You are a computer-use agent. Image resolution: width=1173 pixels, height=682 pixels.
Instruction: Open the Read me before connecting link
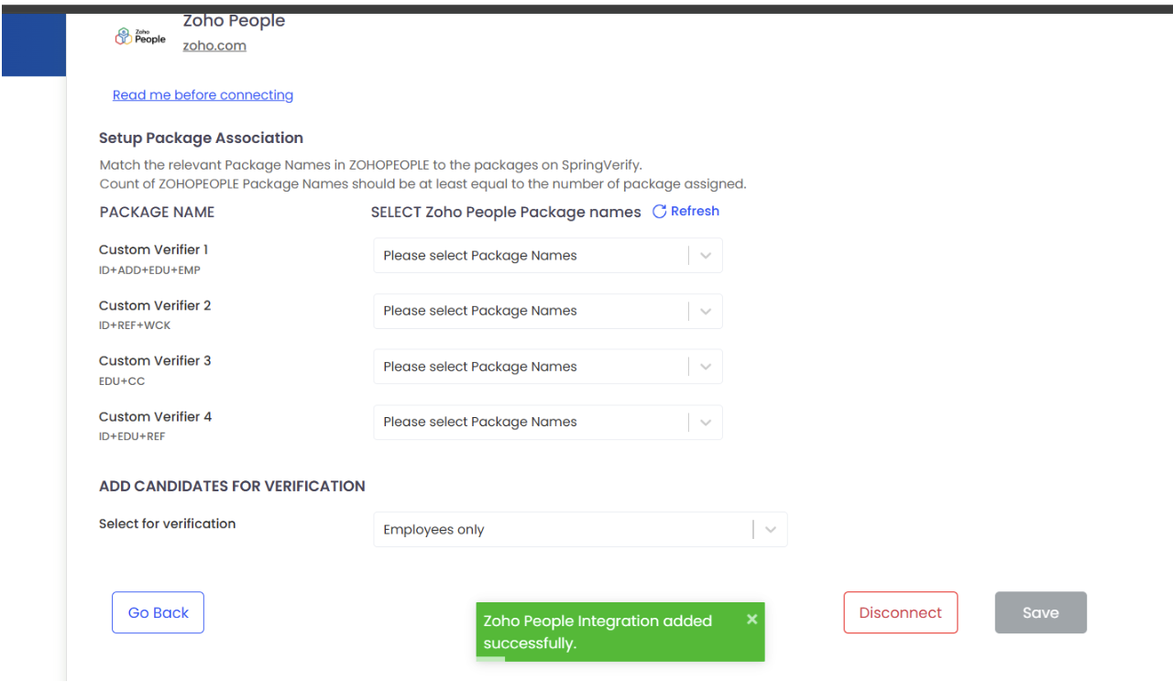tap(203, 95)
